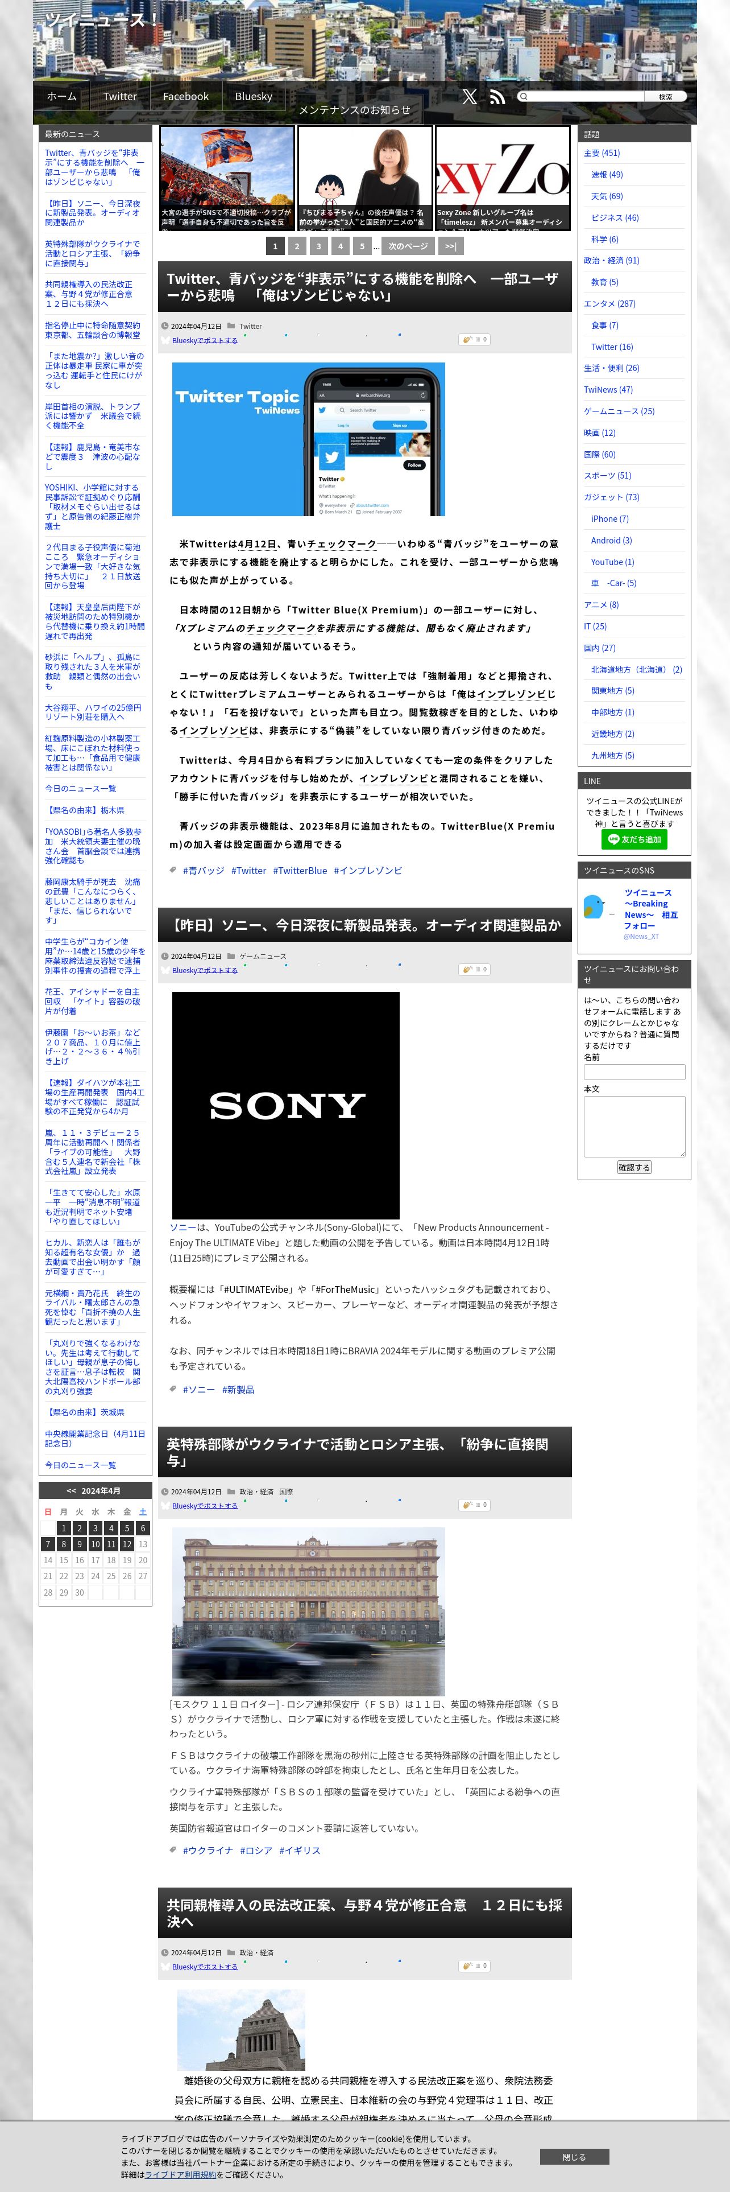Open the Twitter Topic article image

click(x=309, y=439)
